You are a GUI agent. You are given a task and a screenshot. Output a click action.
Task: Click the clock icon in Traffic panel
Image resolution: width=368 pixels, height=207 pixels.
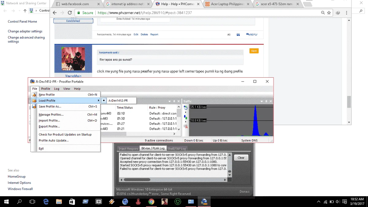(x=186, y=107)
